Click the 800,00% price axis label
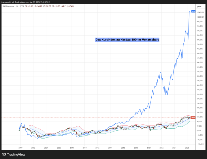The height and width of the screenshot is (159, 207). coord(200,40)
